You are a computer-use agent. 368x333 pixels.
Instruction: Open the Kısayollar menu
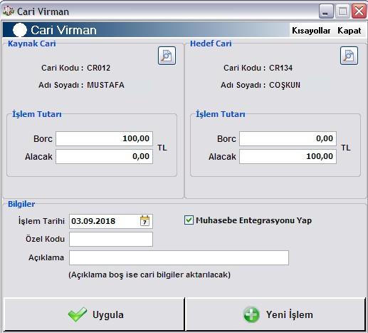click(x=311, y=31)
